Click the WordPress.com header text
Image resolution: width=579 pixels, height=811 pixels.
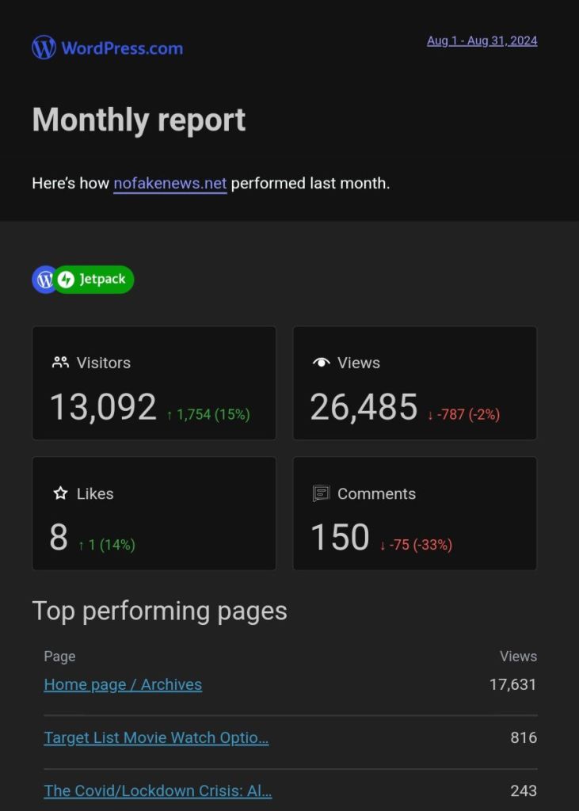pos(122,48)
